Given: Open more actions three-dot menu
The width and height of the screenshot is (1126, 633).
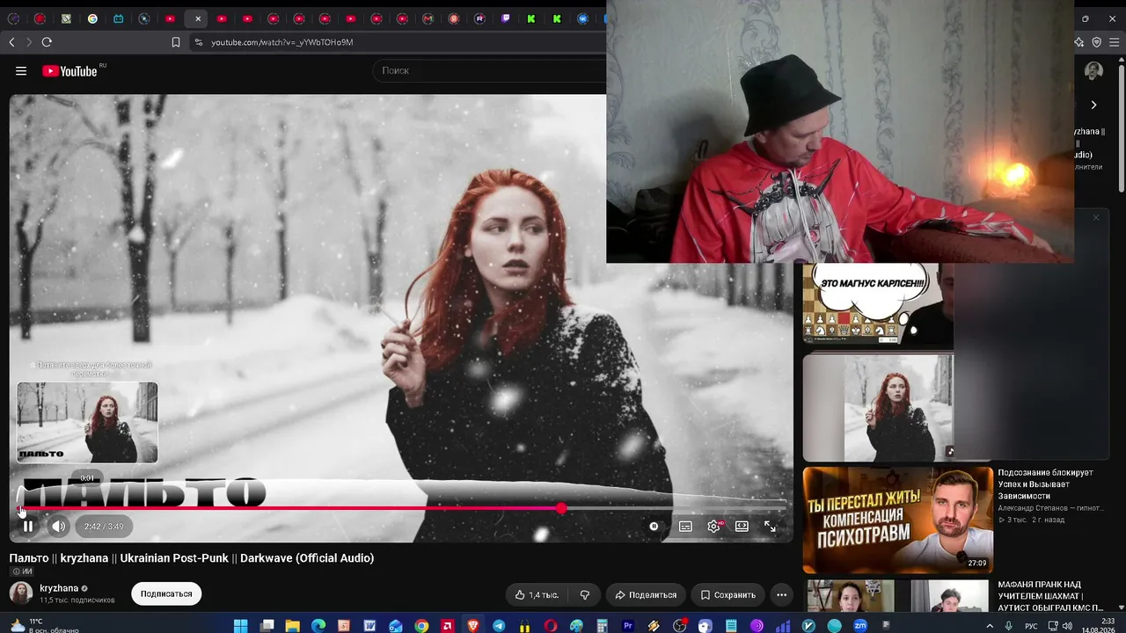Looking at the screenshot, I should pyautogui.click(x=781, y=595).
